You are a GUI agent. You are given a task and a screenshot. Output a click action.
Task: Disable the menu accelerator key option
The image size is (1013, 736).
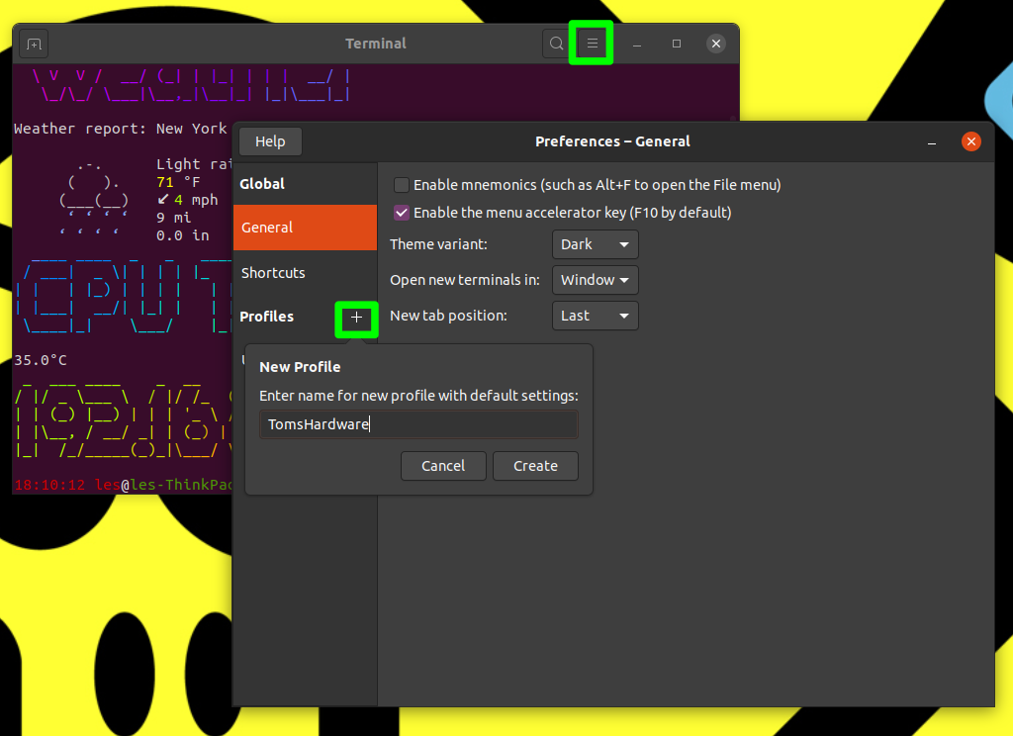click(x=401, y=213)
